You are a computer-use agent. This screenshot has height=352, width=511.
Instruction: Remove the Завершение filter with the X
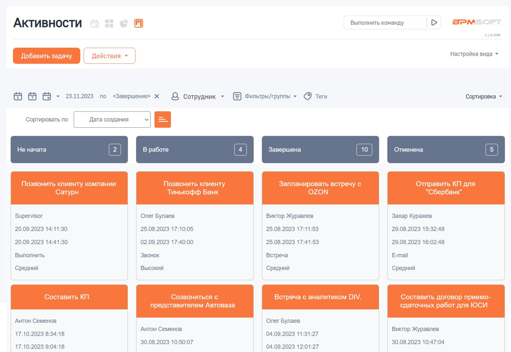pos(156,96)
